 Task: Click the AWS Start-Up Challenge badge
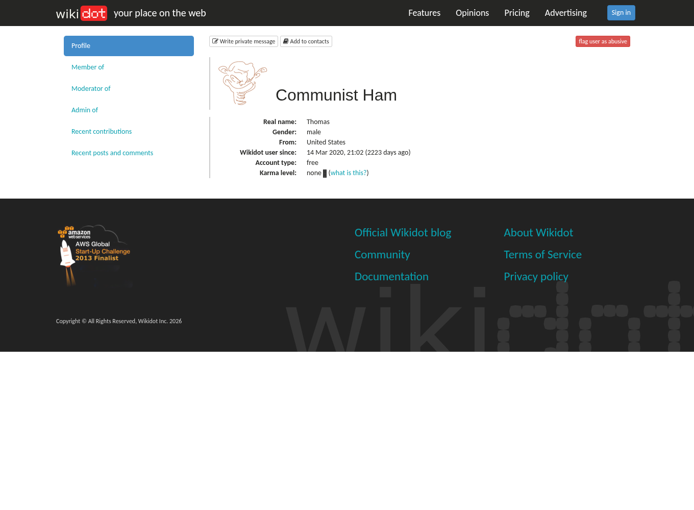pos(94,254)
